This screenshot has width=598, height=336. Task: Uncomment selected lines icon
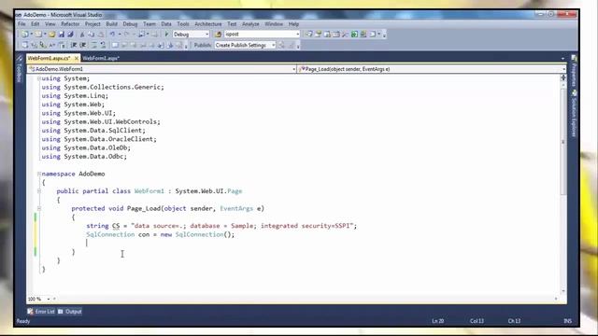pyautogui.click(x=103, y=45)
